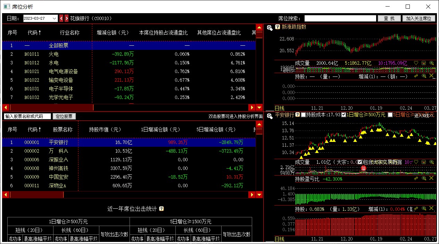The height and width of the screenshot is (244, 439).
Task: Click zoom icon beside 新涨跌指数 chart
Action: [270, 27]
